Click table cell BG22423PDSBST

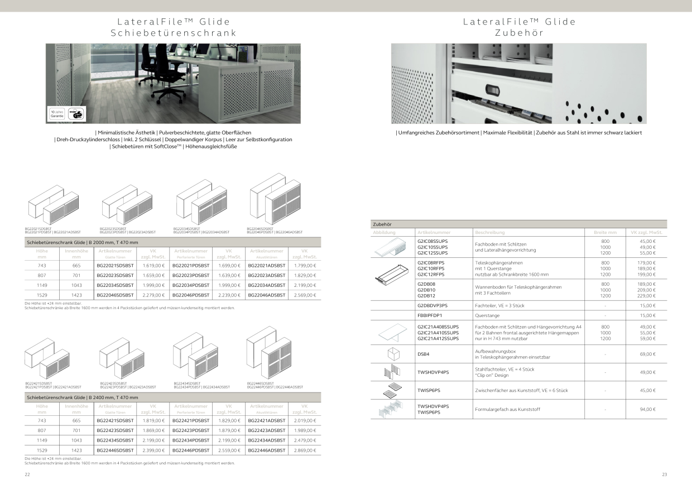(191, 430)
